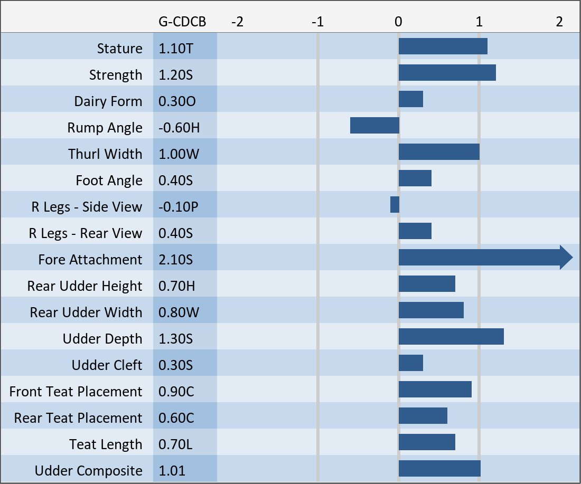581x484 pixels.
Task: Click the Rear Teat Placement value 0.60C
Action: coord(176,418)
